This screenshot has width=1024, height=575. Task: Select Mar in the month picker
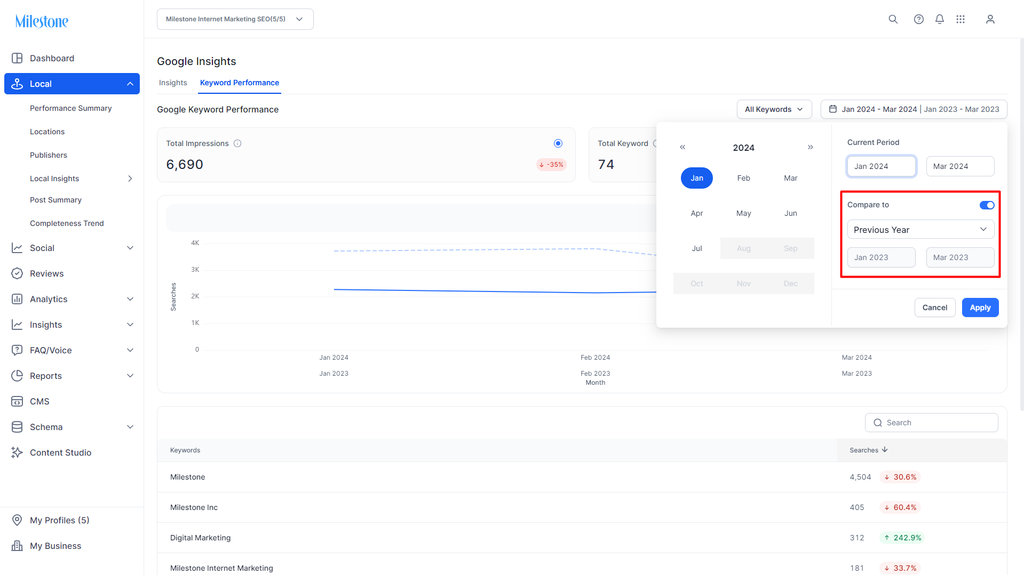click(x=791, y=178)
